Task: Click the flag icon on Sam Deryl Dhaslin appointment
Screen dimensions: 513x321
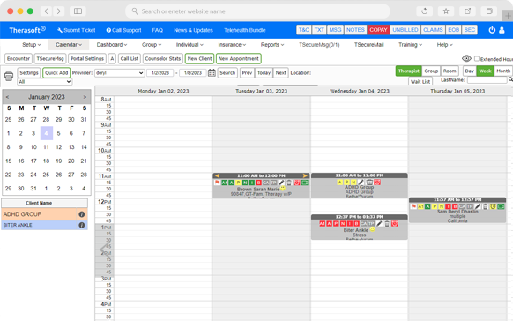Action: (x=413, y=206)
